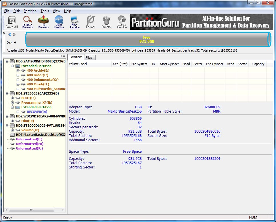
Task: Sort by File System column
Action: 139,64
